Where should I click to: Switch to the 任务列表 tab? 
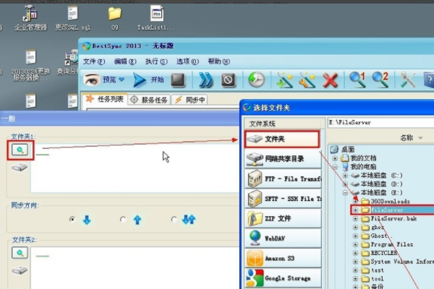pyautogui.click(x=105, y=99)
